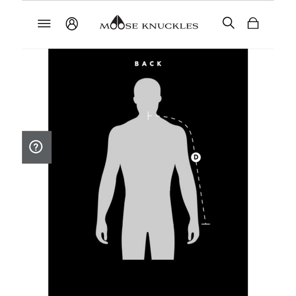The image size is (296, 296).
Task: Click the search magnifier icon
Action: [229, 23]
